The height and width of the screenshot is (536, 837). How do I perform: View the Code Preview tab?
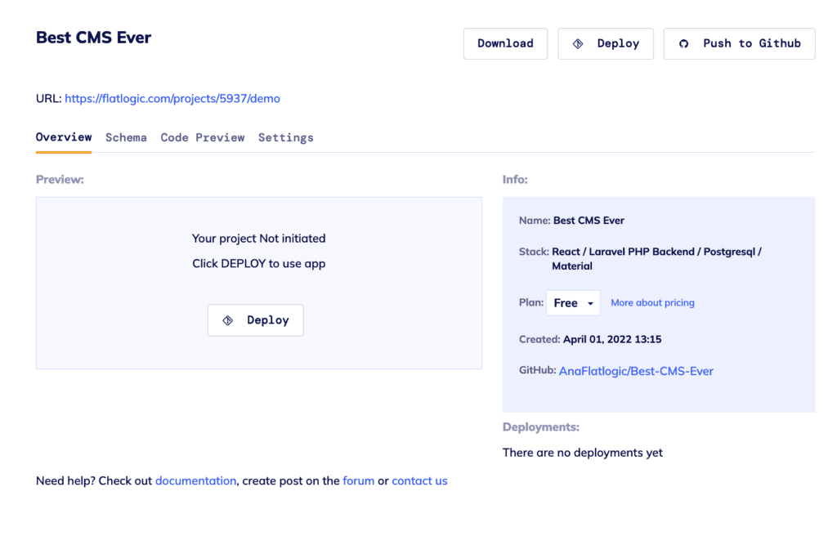coord(203,138)
